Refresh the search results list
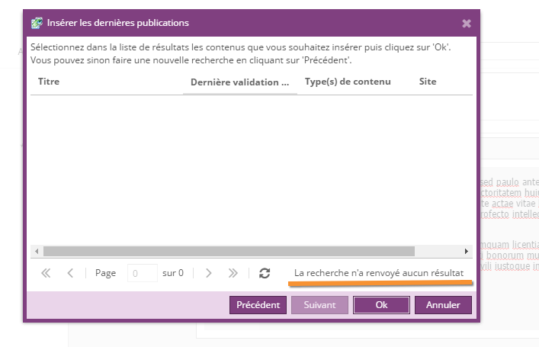 pyautogui.click(x=265, y=273)
